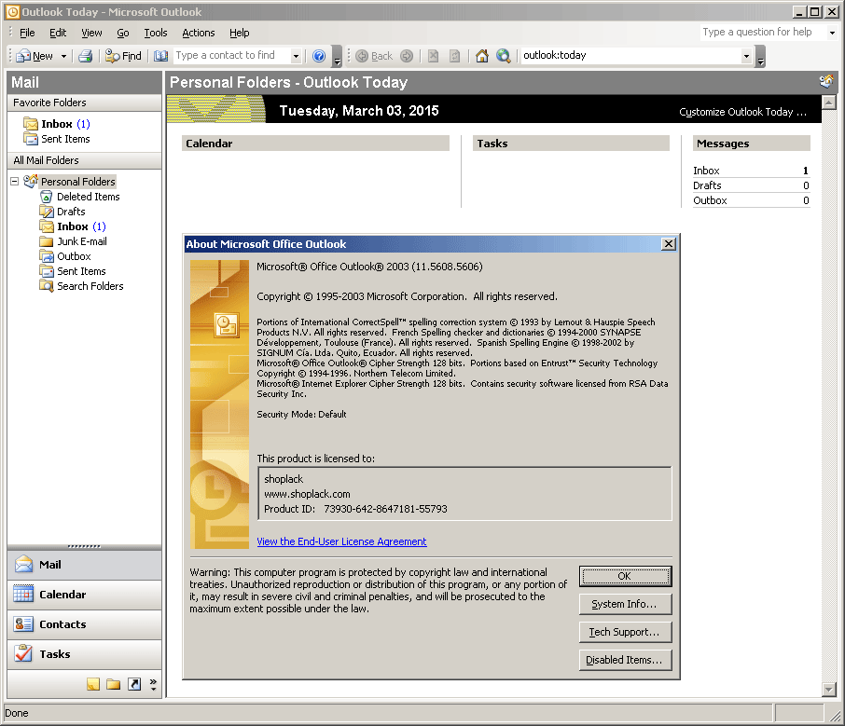The image size is (845, 726).
Task: Open Shortcuts icon in navigation pane
Action: point(134,684)
